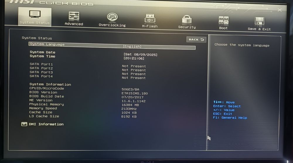Viewport: 293px width, 163px height.
Task: Click the 'ESC: Exit' hint
Action: (223, 114)
